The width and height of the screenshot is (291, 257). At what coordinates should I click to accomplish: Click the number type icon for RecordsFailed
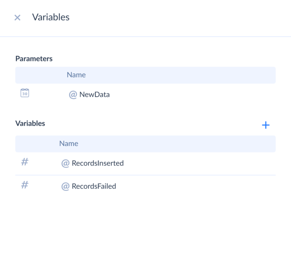click(x=25, y=185)
